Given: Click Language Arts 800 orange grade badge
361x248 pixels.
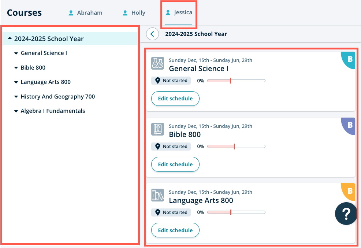Looking at the screenshot, I should click(350, 191).
